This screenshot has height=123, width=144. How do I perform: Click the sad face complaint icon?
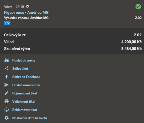coord(7,110)
